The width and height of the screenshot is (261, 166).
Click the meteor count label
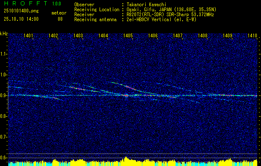coord(59,13)
